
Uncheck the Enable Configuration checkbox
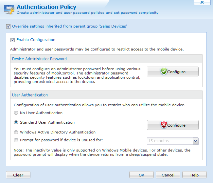click(13, 40)
